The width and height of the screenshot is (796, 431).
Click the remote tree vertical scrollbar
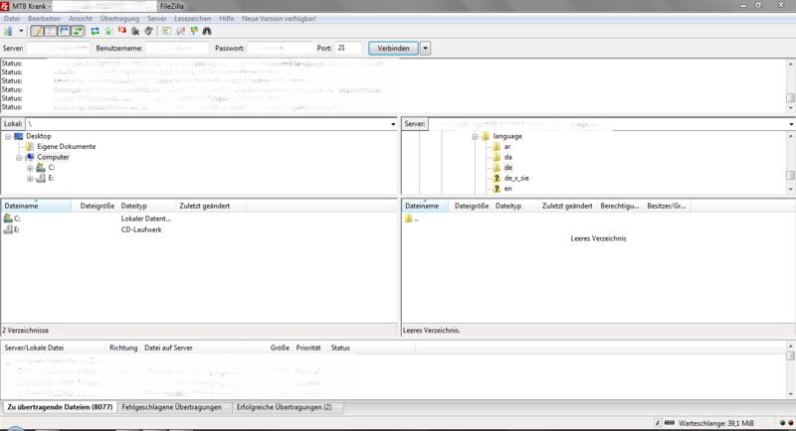(790, 163)
